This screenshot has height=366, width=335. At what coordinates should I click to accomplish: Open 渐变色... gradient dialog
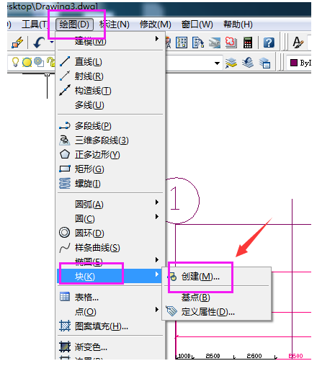pos(110,347)
